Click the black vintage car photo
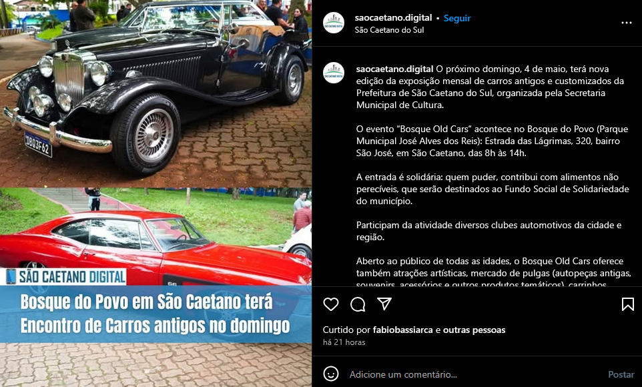The height and width of the screenshot is (387, 642). tap(155, 94)
